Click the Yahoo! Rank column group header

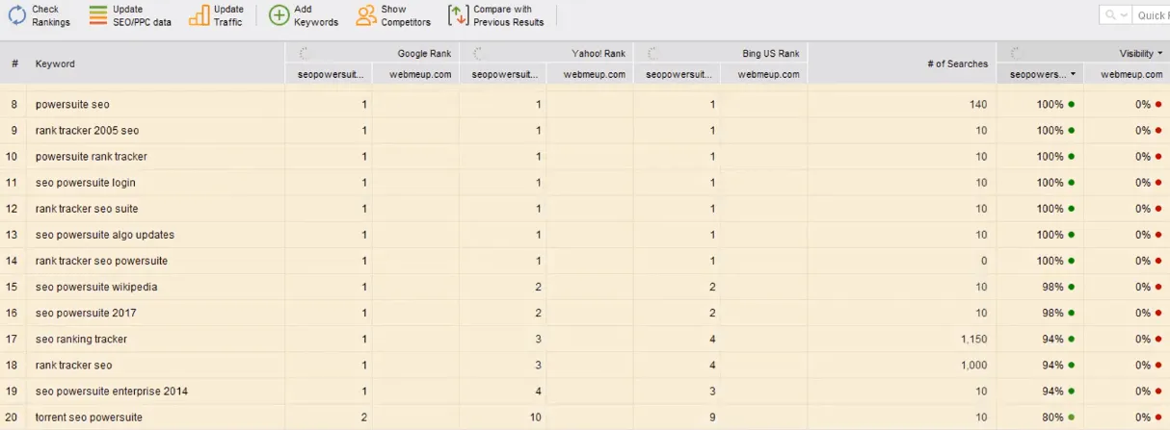click(598, 54)
